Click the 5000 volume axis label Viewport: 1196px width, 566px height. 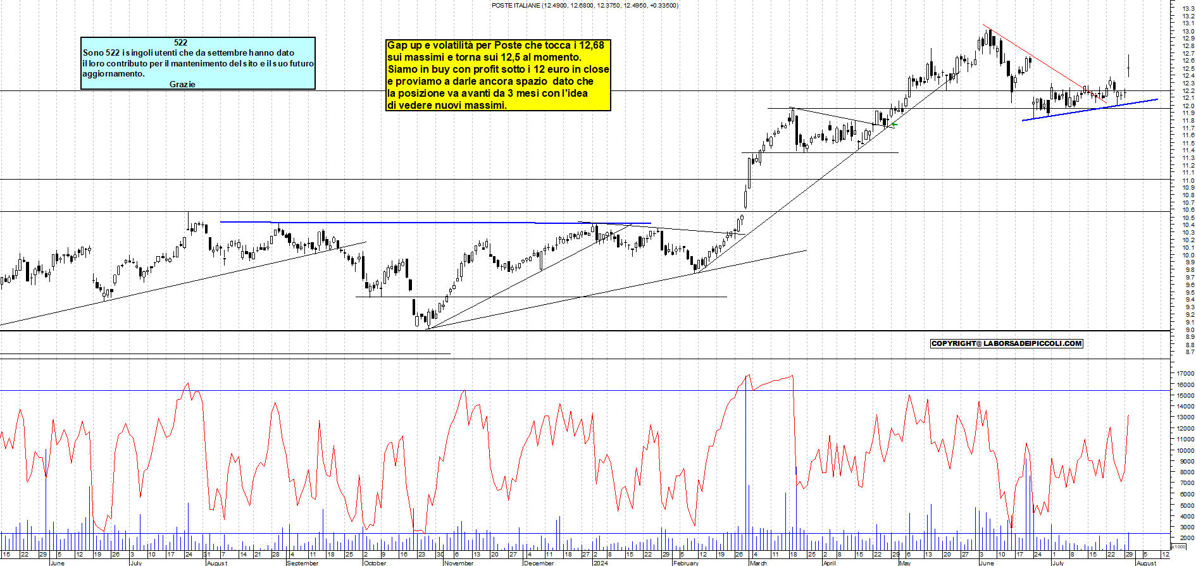coord(1187,505)
